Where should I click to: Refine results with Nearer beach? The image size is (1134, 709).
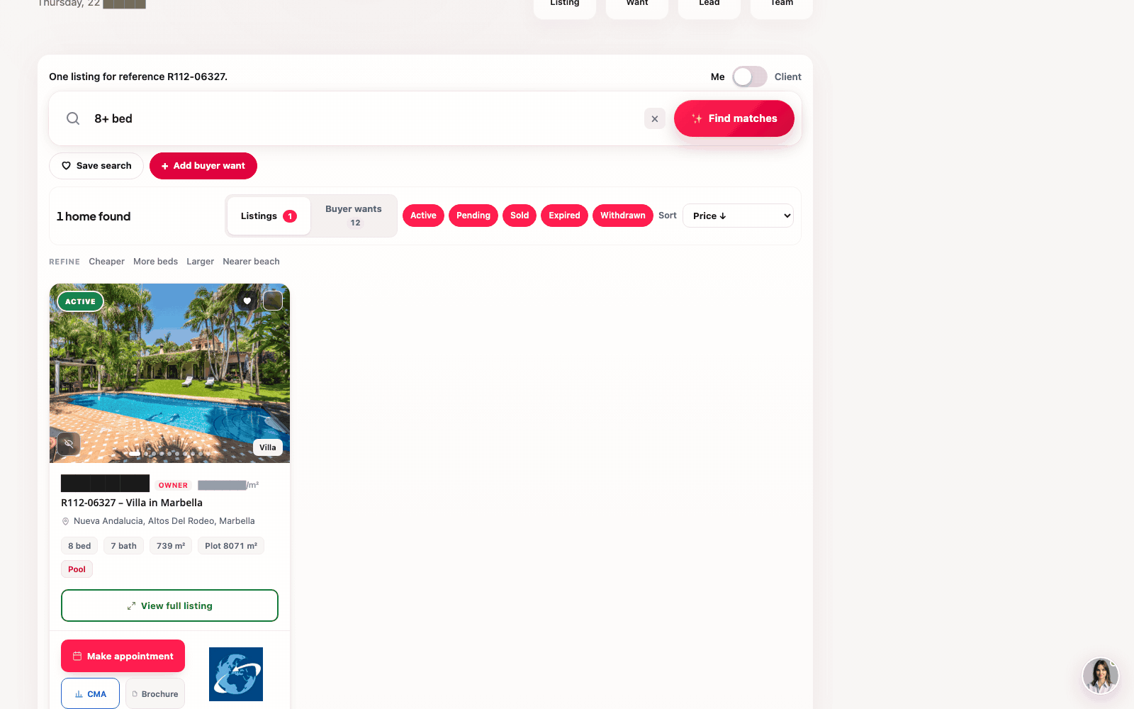click(x=251, y=262)
